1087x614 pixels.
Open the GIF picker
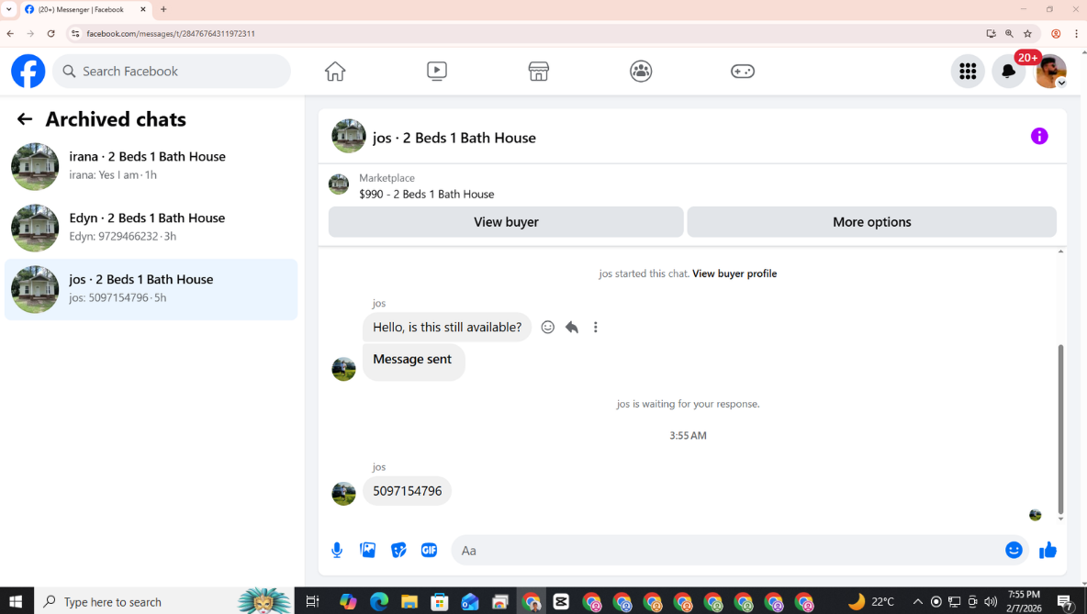429,551
